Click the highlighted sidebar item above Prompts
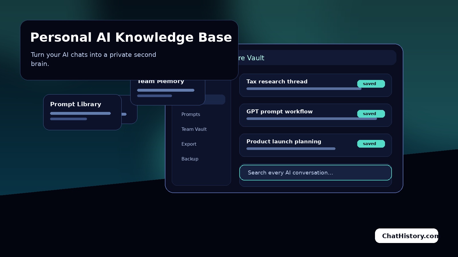This screenshot has width=458, height=257. [x=215, y=99]
